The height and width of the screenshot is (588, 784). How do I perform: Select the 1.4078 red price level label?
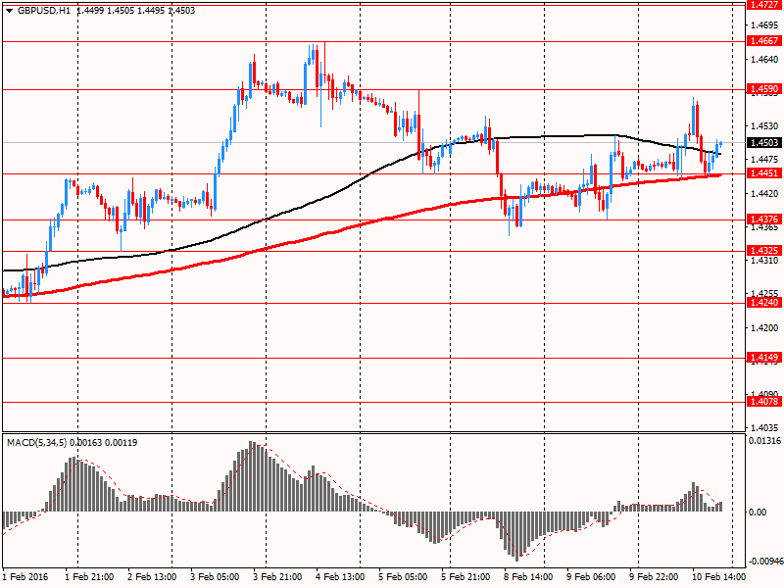764,402
